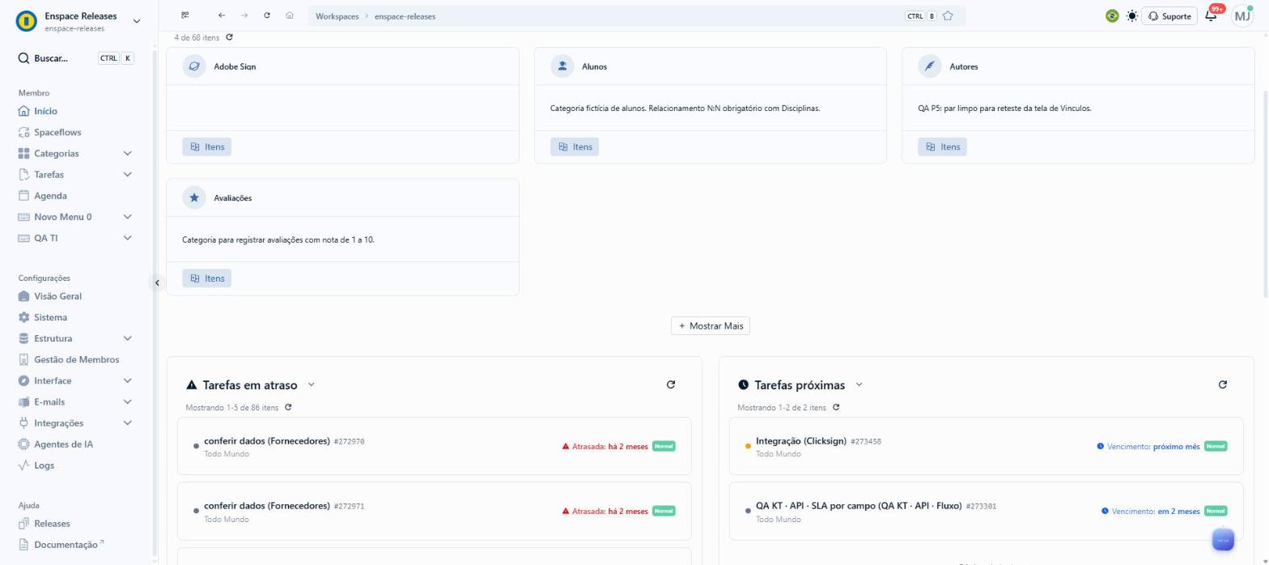Refresh the 4 de 68 itens list
This screenshot has width=1269, height=565.
point(229,37)
